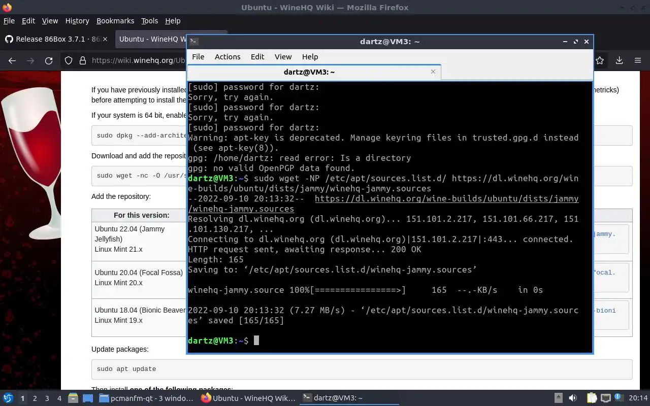This screenshot has height=406, width=650.
Task: Select dartz@VM3 terminal tab
Action: point(314,72)
